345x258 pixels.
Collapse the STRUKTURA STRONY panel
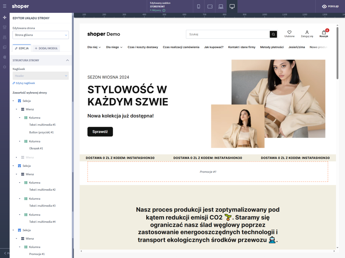point(67,60)
